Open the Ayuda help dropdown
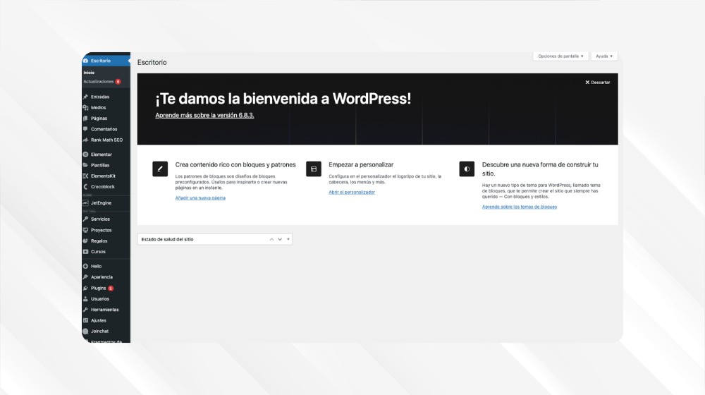705x395 pixels. [604, 56]
